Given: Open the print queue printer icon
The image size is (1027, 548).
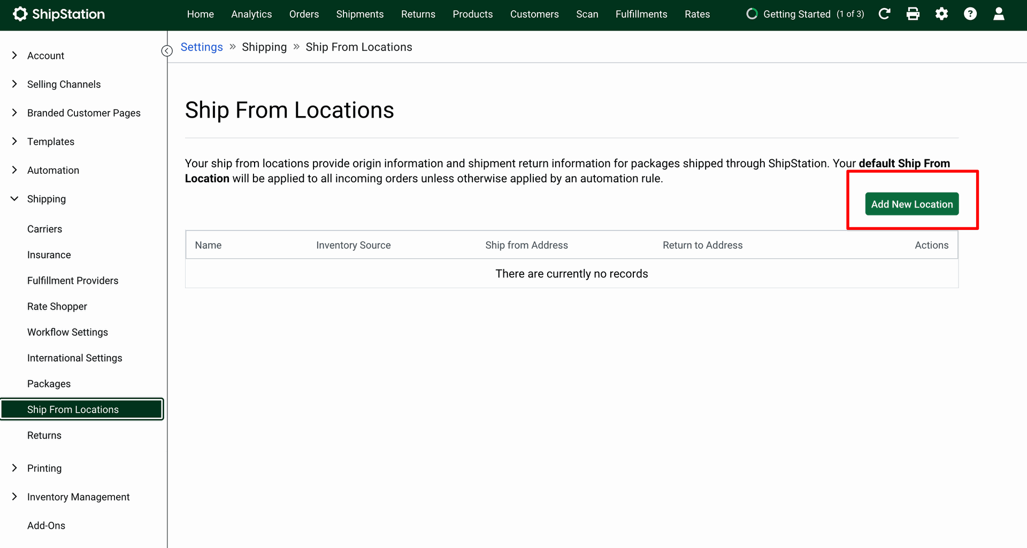Looking at the screenshot, I should pos(913,14).
